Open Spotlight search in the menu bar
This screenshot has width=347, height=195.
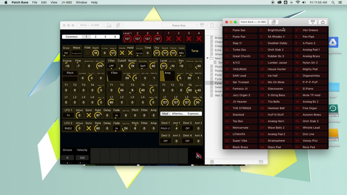(x=333, y=2)
